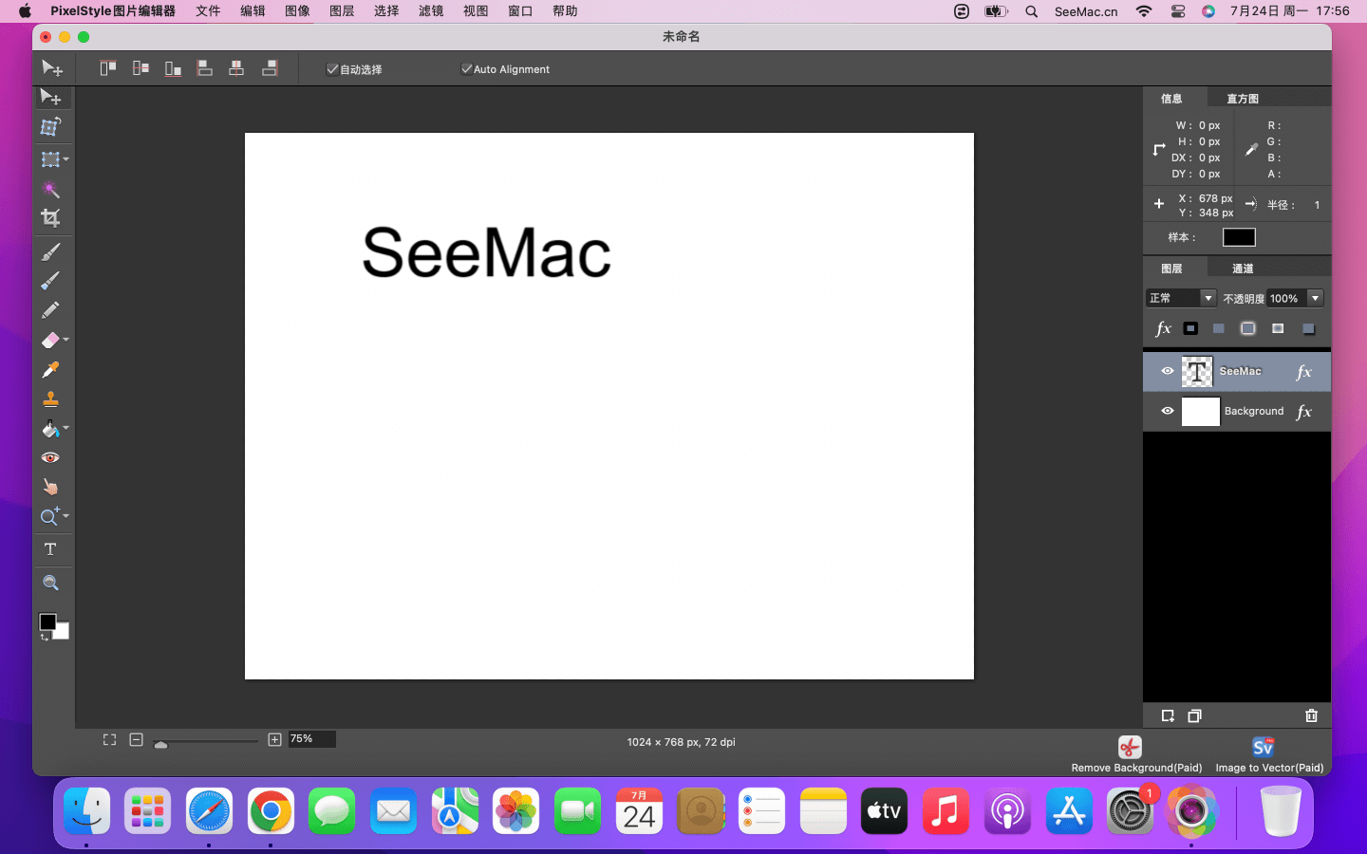The image size is (1367, 854).
Task: Open the 视图 menu
Action: coord(476,11)
